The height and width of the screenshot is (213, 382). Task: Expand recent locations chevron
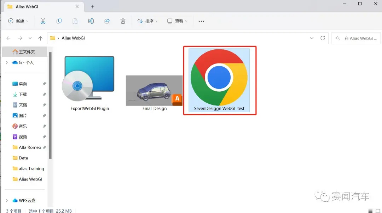(x=30, y=38)
